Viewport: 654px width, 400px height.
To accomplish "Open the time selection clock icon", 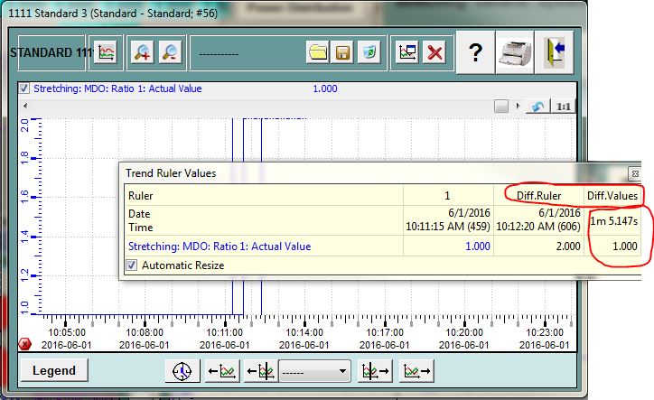I will coord(183,371).
